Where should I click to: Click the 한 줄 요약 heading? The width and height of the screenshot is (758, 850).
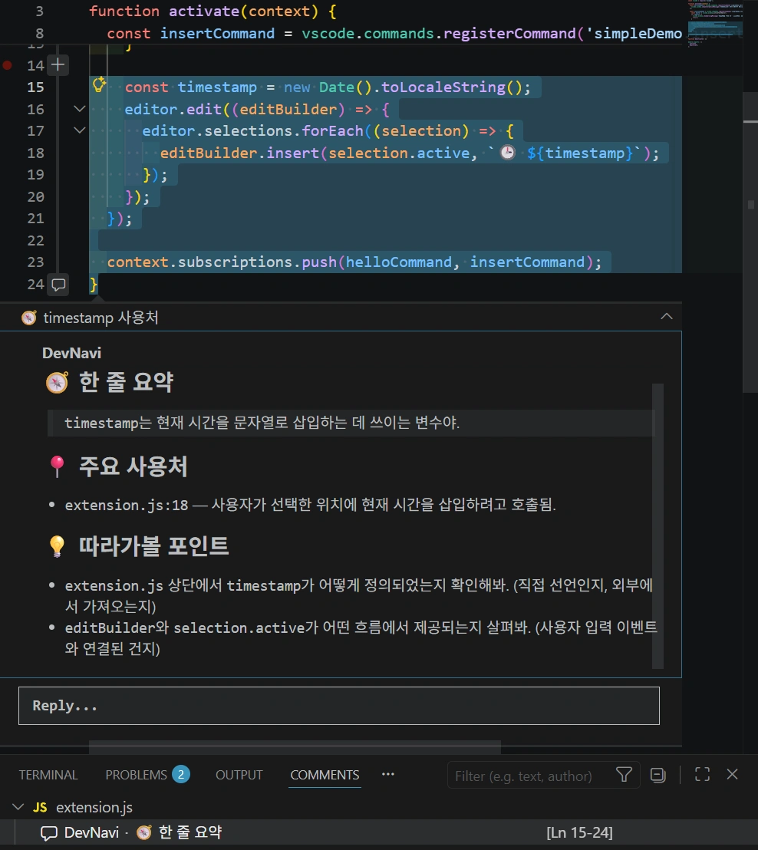126,381
